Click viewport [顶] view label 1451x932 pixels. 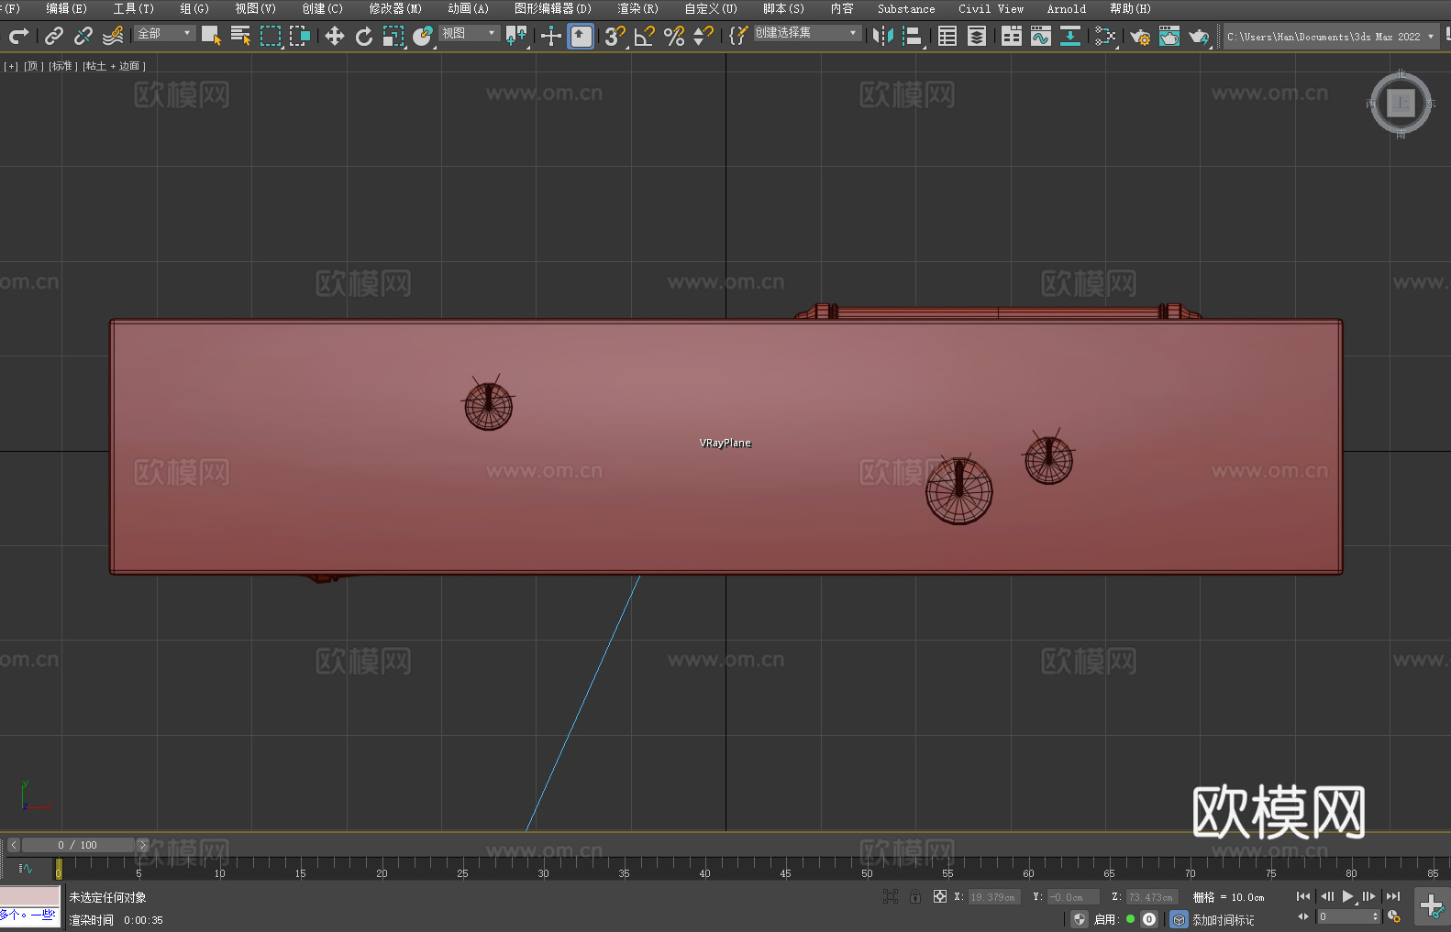click(x=34, y=66)
